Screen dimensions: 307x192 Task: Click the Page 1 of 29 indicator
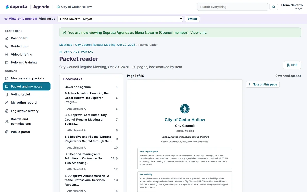click(136, 76)
